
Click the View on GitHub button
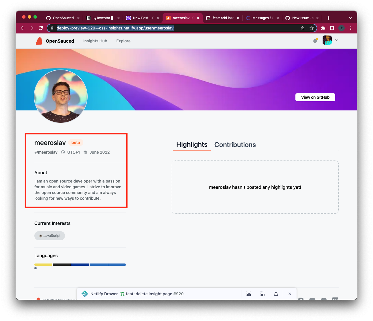315,97
